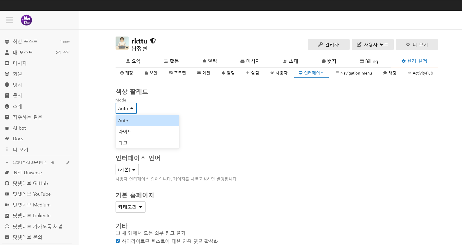
Task: Switch to the 요약 profile tab
Action: pyautogui.click(x=134, y=61)
